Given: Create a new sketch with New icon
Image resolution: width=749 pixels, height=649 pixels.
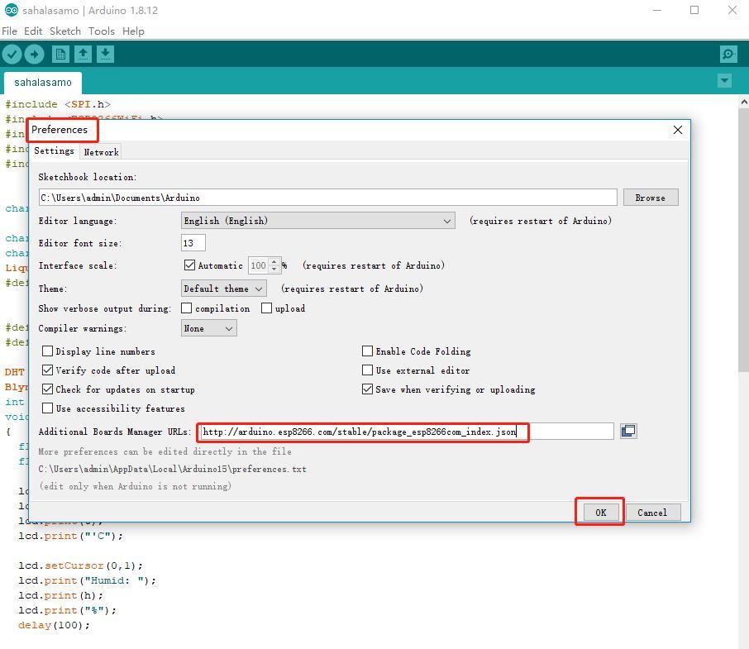Looking at the screenshot, I should pos(60,54).
